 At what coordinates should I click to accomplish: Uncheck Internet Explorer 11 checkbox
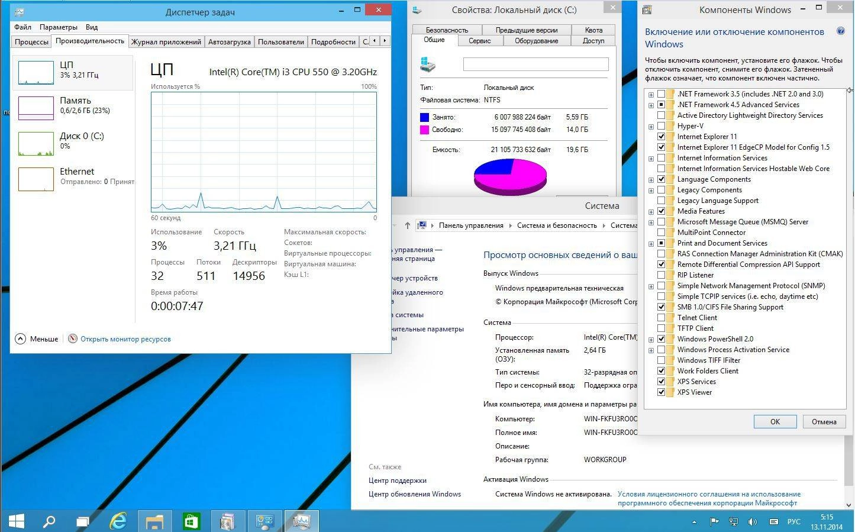pyautogui.click(x=661, y=137)
